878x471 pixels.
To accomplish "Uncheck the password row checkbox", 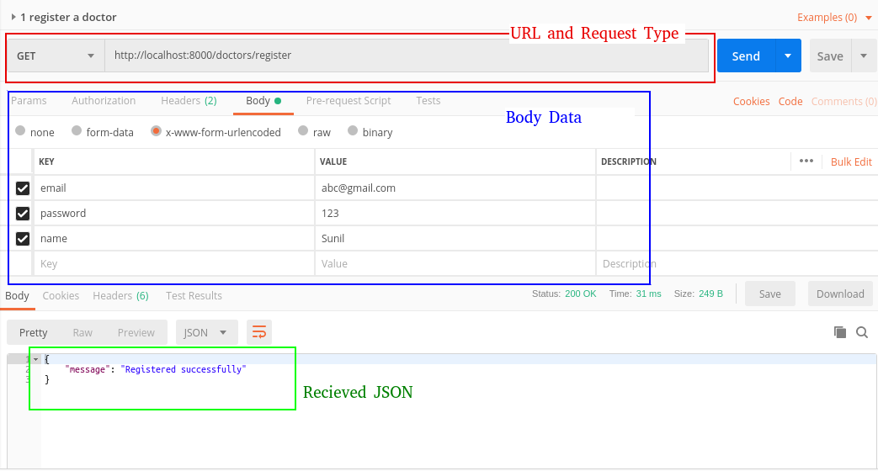I will [23, 213].
